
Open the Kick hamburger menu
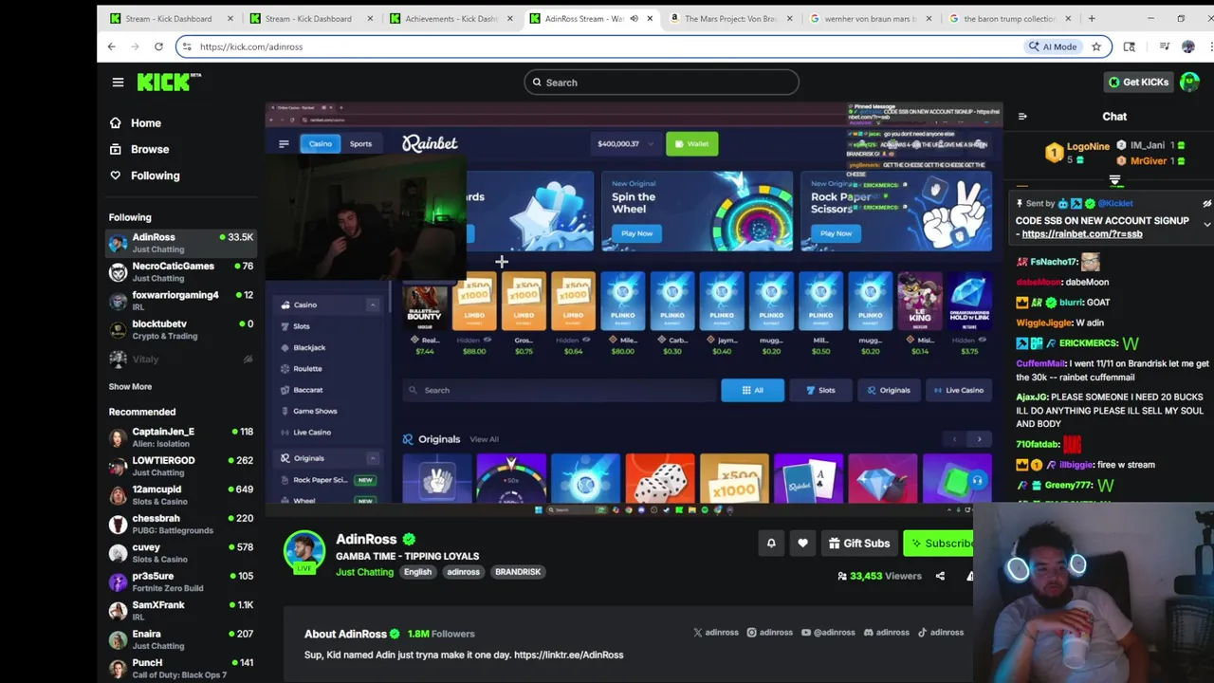pyautogui.click(x=118, y=83)
